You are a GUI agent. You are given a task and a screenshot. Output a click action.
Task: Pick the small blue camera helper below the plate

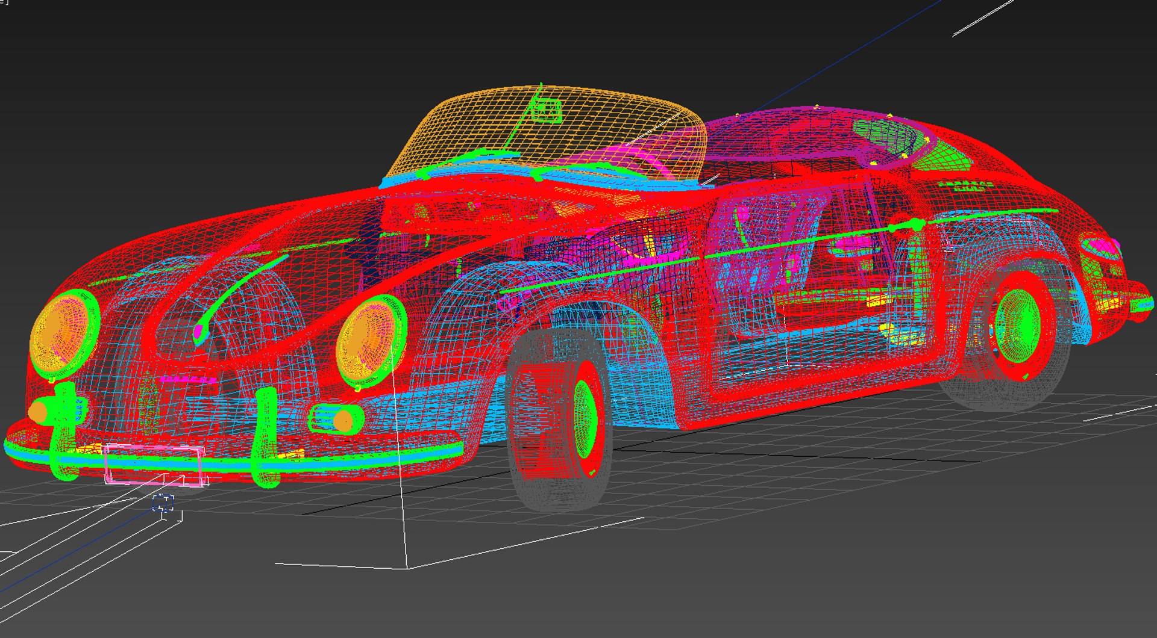pos(163,503)
